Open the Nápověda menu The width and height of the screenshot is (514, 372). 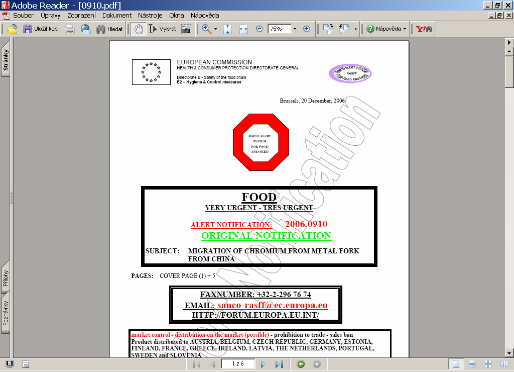205,16
